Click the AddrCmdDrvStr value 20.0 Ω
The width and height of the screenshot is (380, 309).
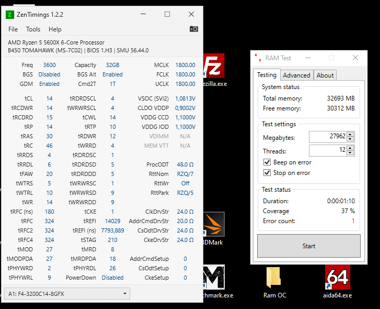[185, 221]
